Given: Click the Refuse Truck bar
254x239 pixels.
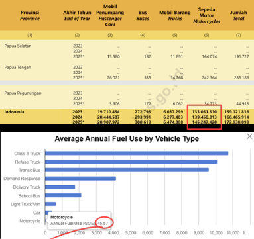Looking at the screenshot, I should [131, 162].
